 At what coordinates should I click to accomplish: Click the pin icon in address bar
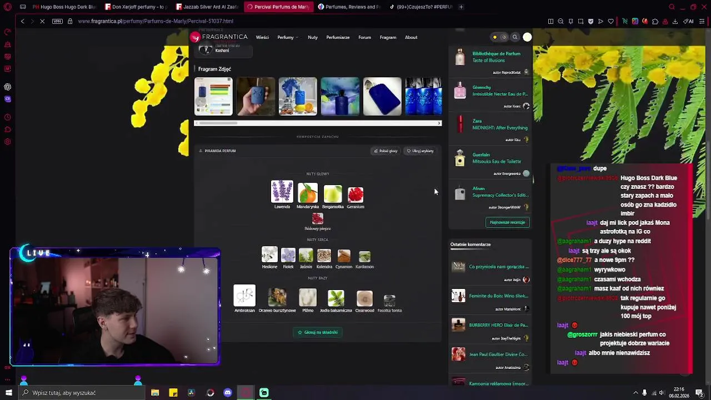570,21
